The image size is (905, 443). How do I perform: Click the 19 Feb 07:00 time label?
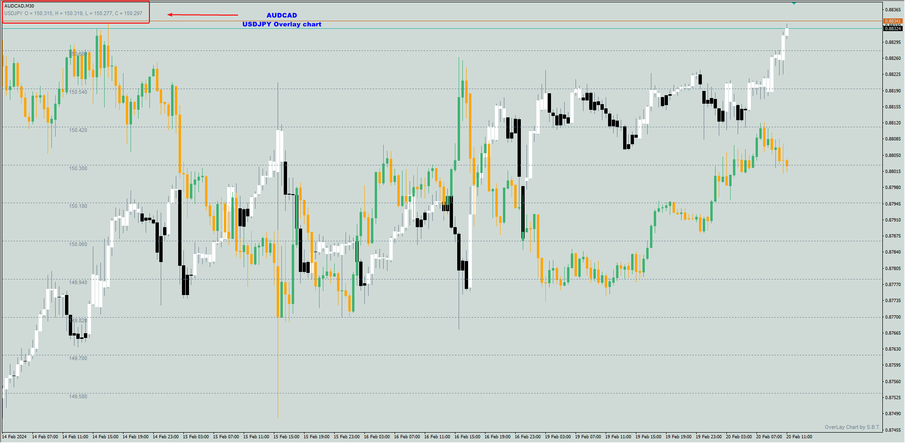pos(588,437)
